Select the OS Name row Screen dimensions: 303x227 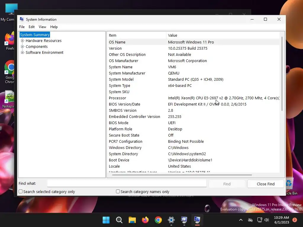pos(194,42)
